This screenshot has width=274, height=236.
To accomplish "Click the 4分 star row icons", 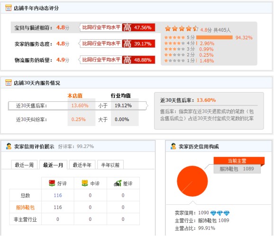I will pyautogui.click(x=174, y=43).
